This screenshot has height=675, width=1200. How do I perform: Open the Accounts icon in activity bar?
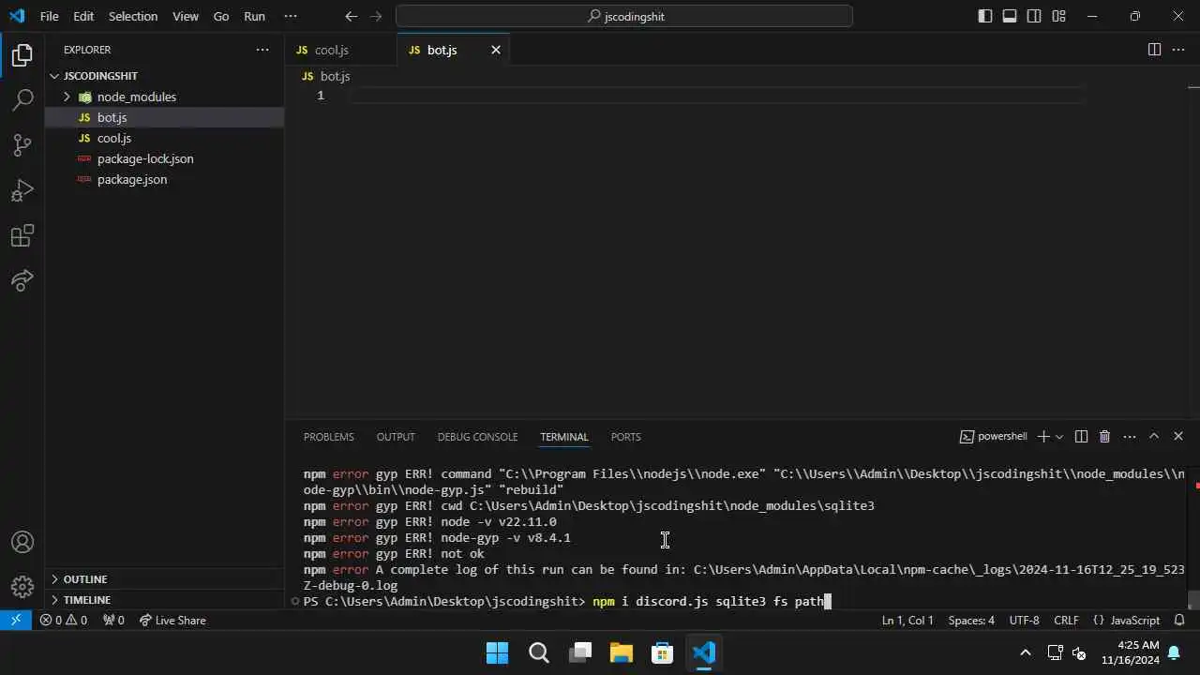pyautogui.click(x=22, y=542)
